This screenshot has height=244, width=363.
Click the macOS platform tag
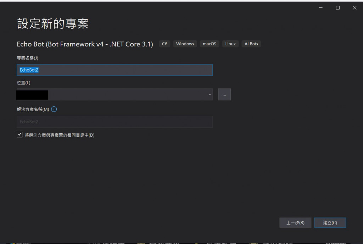tap(210, 44)
